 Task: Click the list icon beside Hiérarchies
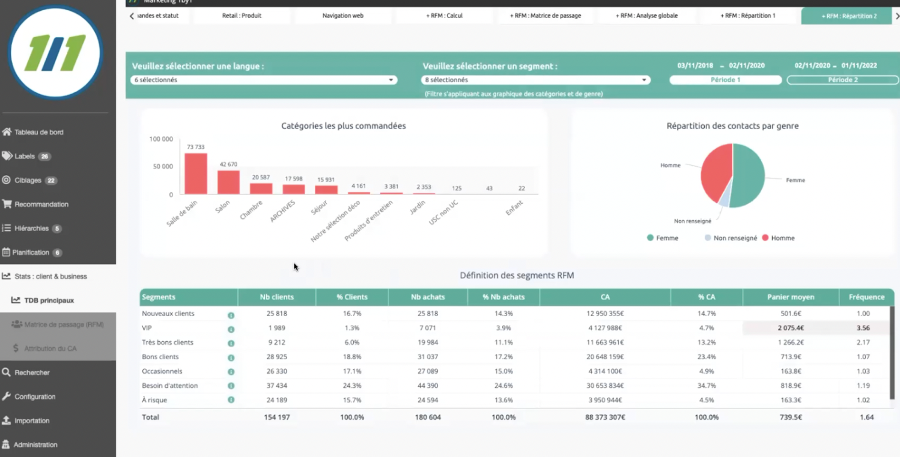pos(6,228)
